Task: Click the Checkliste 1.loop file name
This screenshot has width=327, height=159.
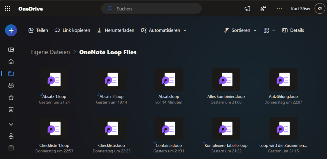Action: pos(54,145)
